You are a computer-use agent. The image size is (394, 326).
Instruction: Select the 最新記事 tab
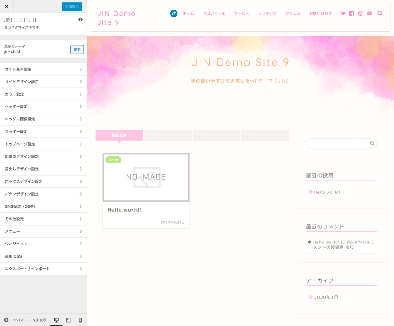[x=119, y=135]
